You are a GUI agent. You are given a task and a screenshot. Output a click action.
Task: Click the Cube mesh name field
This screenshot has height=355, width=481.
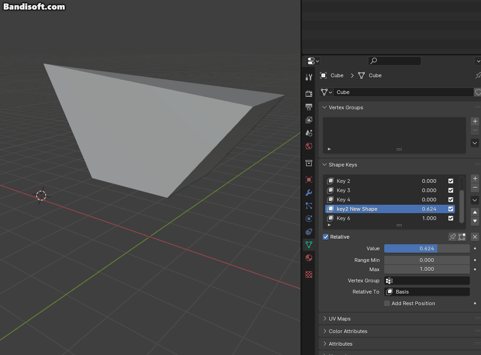[403, 92]
